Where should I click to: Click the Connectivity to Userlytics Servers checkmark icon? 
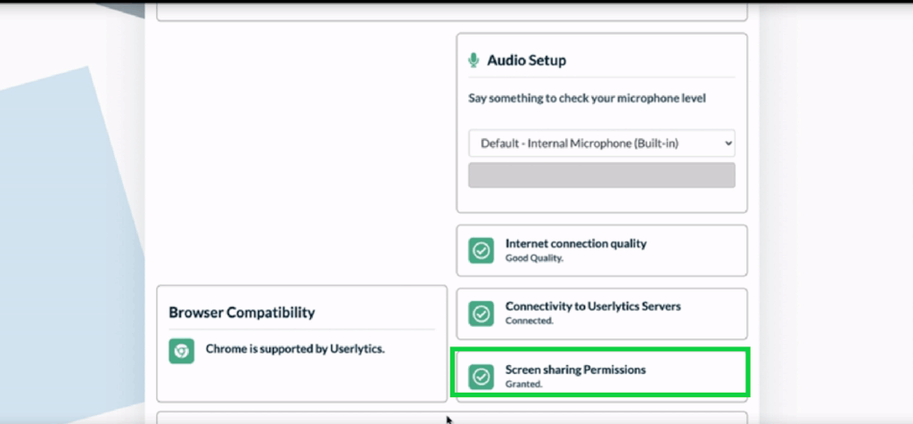click(x=481, y=313)
